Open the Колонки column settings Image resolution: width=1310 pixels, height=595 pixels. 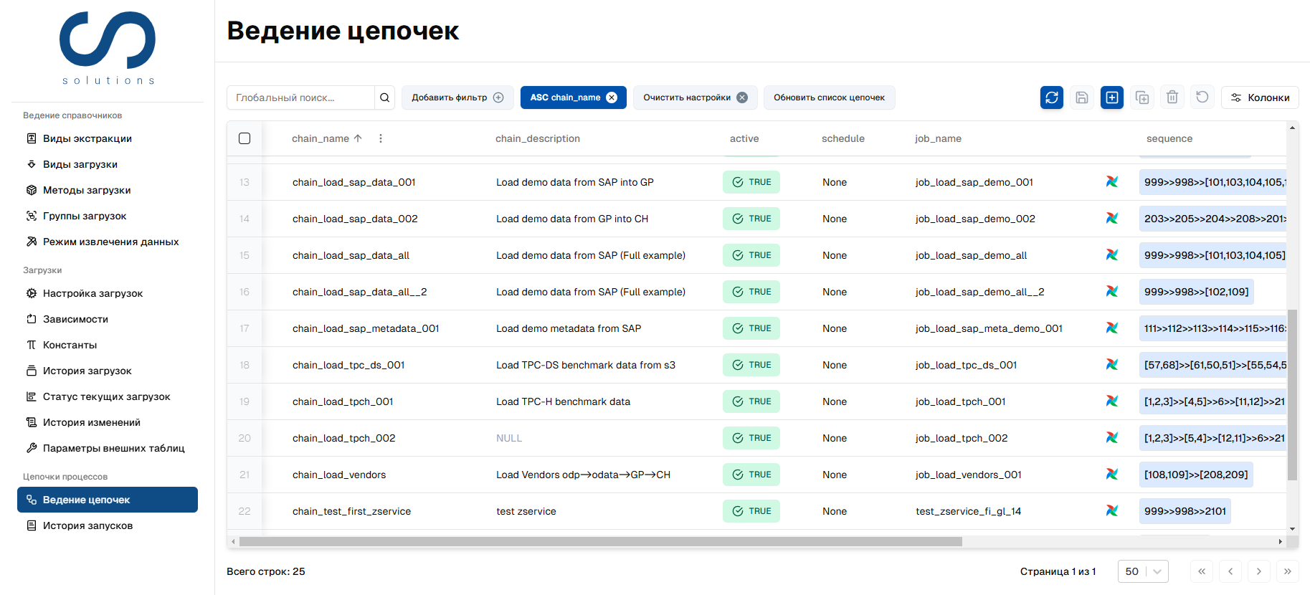coord(1260,97)
